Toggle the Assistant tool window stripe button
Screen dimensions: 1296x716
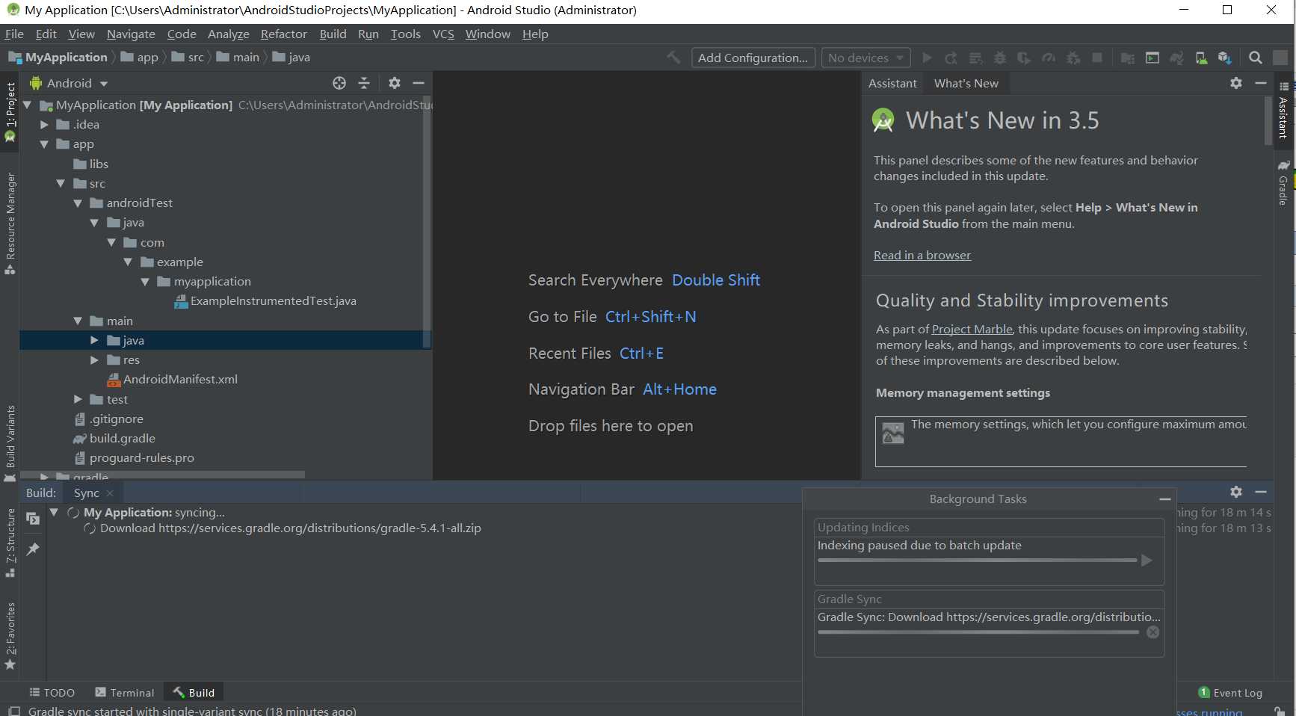1283,110
